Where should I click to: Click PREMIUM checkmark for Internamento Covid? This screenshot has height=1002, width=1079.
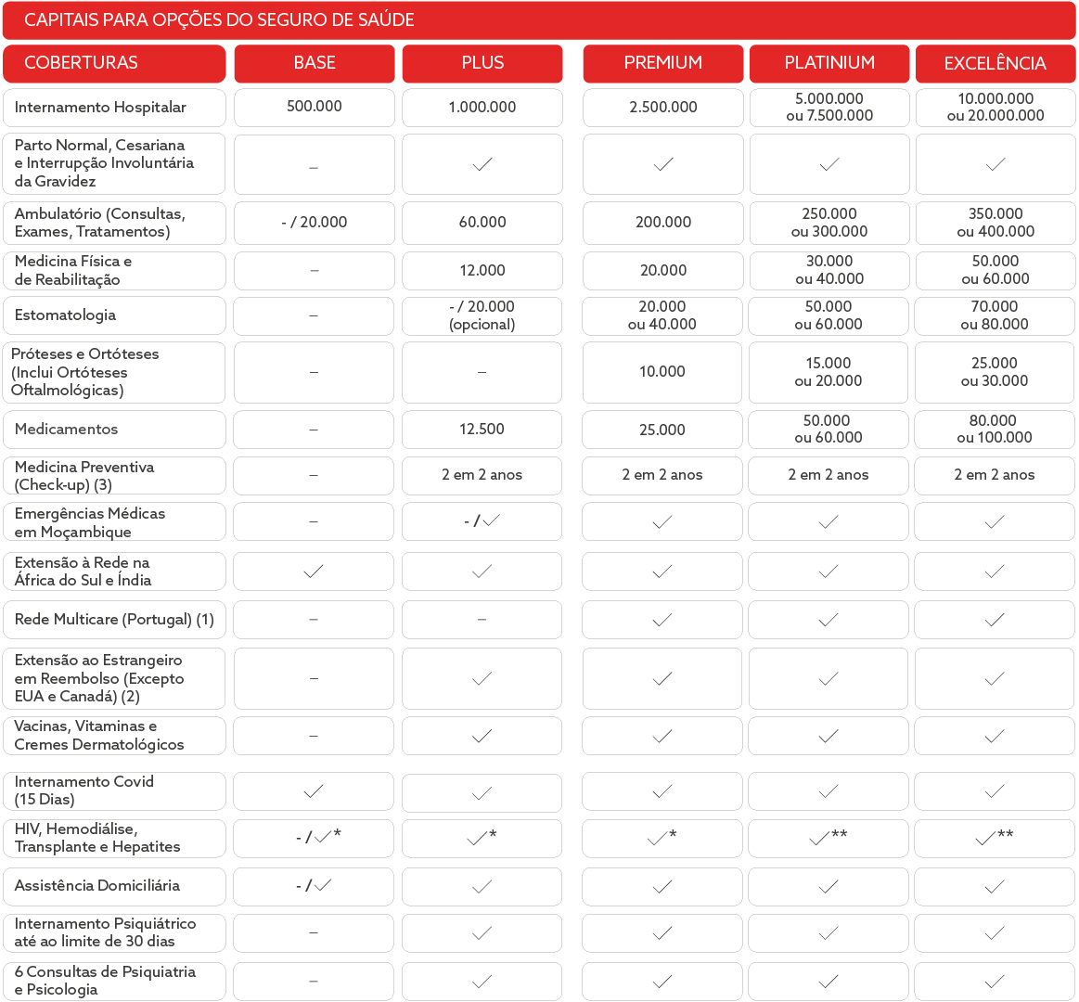pyautogui.click(x=662, y=792)
